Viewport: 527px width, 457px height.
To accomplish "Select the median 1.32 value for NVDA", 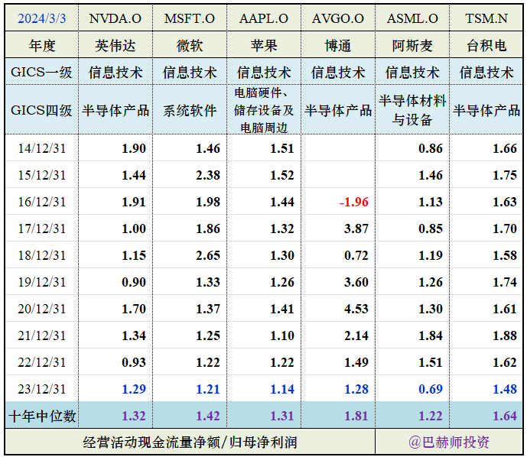I will [134, 416].
